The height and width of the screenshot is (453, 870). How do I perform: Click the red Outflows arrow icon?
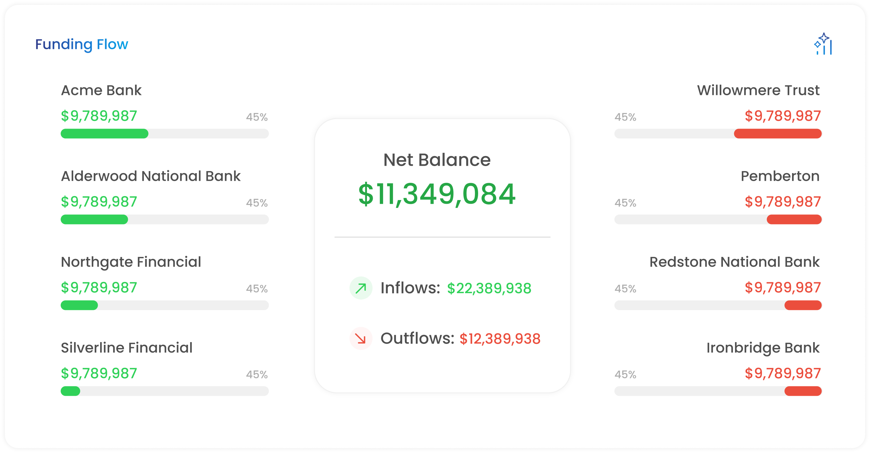coord(361,338)
